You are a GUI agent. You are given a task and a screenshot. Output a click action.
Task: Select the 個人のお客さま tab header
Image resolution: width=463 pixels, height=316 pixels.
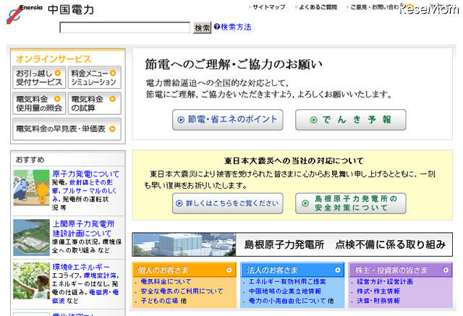(x=184, y=270)
